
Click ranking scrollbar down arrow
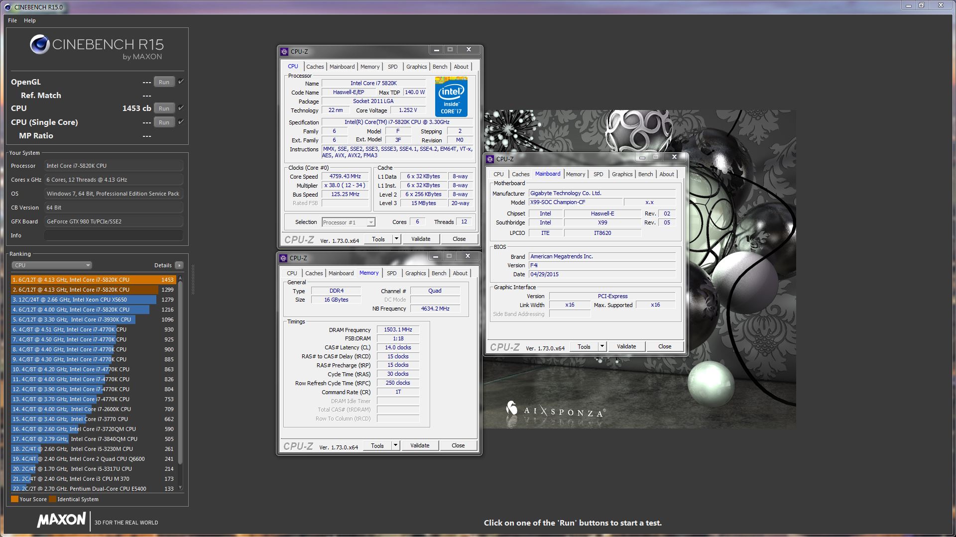180,488
